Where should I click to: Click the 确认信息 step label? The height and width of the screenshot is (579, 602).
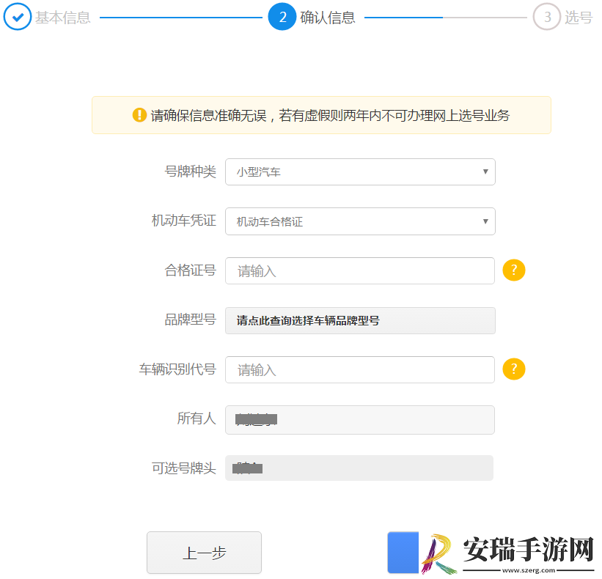328,18
